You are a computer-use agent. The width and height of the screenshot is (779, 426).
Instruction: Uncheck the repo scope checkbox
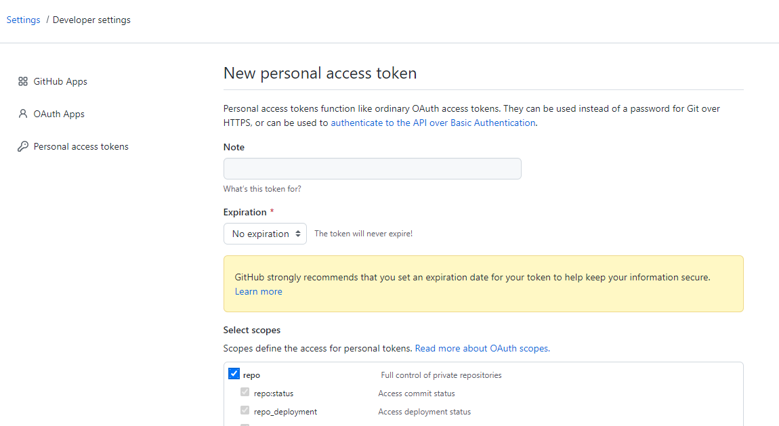tap(234, 374)
